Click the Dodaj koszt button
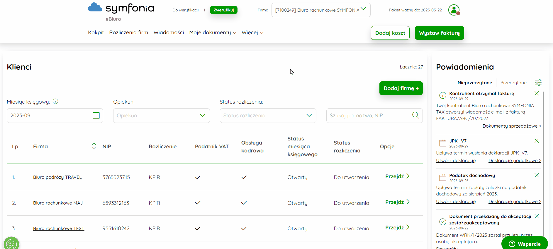 click(390, 33)
